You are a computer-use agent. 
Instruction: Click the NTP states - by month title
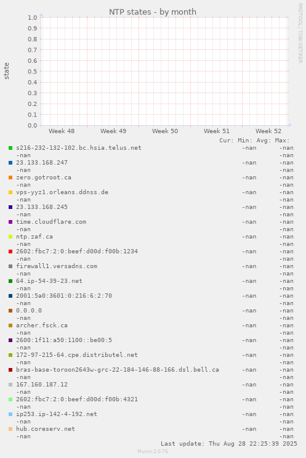click(x=153, y=12)
